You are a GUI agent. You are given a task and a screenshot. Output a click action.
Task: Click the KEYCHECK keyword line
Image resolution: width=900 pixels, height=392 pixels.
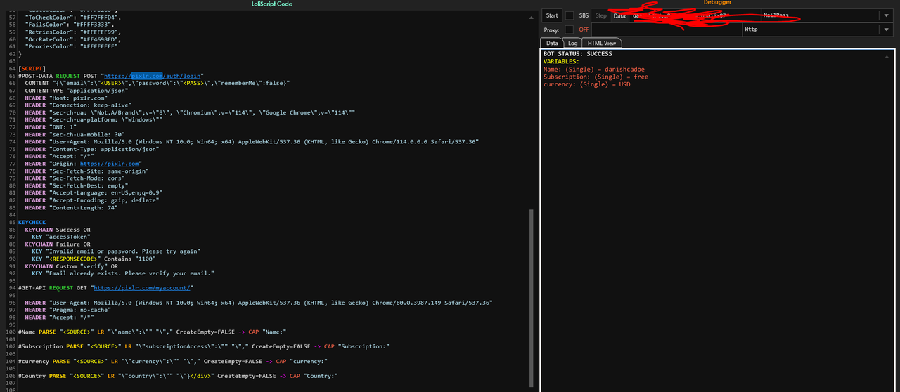tap(32, 223)
